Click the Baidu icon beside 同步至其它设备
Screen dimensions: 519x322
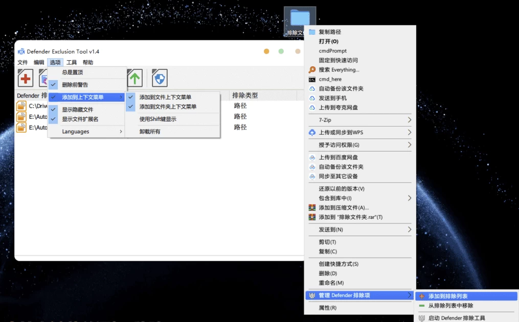point(312,177)
